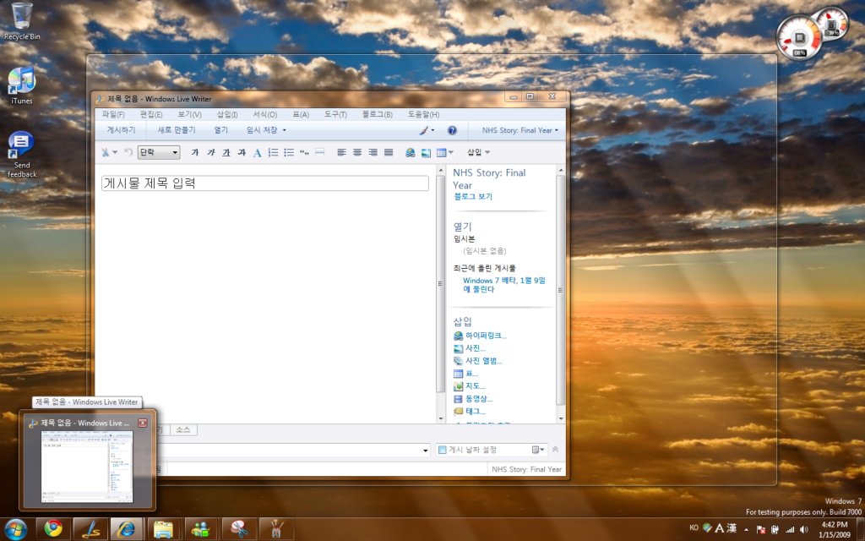This screenshot has width=865, height=541.
Task: Click the 임시 저장 save draft button
Action: [262, 130]
